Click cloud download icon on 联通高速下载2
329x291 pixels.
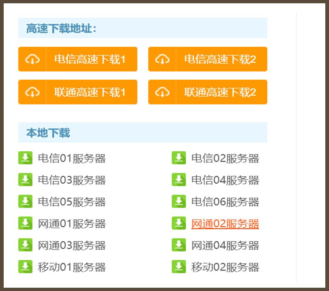coord(162,92)
